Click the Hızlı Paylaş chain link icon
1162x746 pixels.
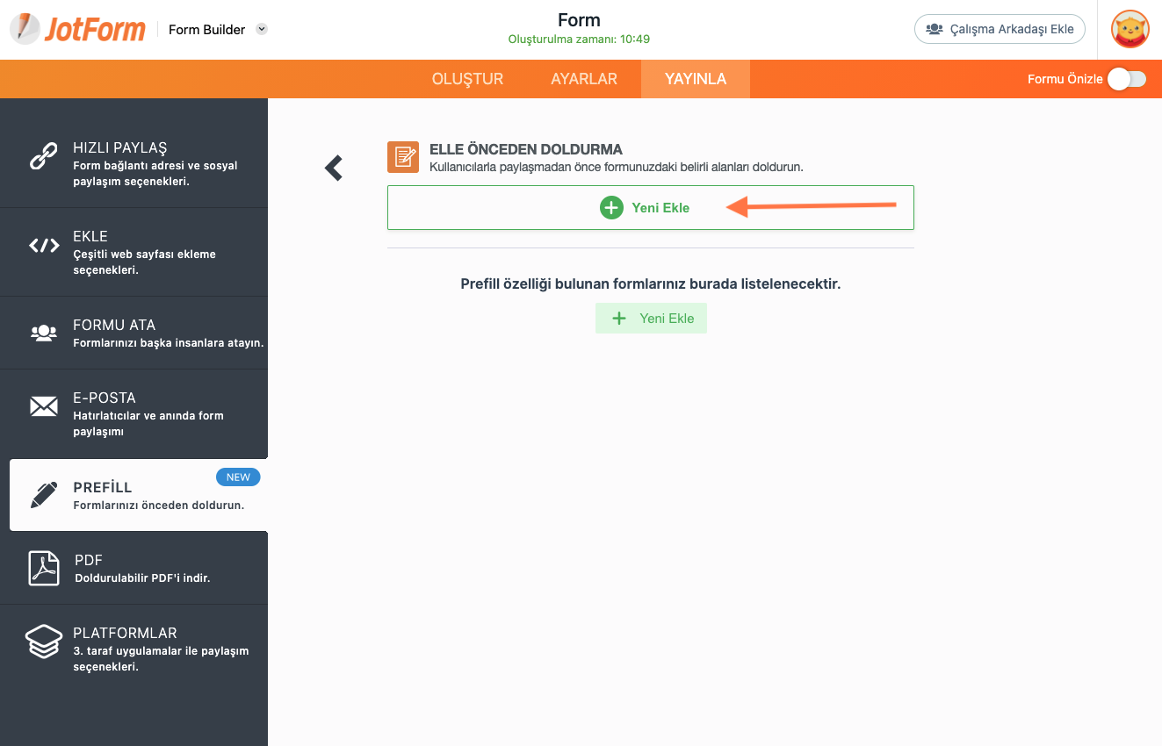click(44, 155)
